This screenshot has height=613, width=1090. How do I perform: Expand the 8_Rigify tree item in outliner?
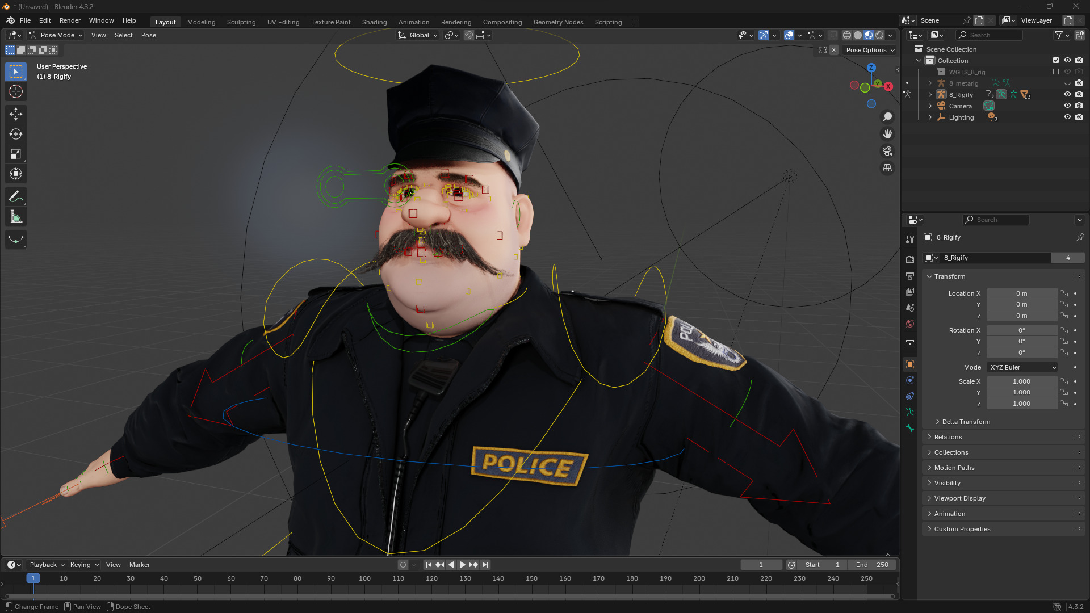pyautogui.click(x=930, y=95)
